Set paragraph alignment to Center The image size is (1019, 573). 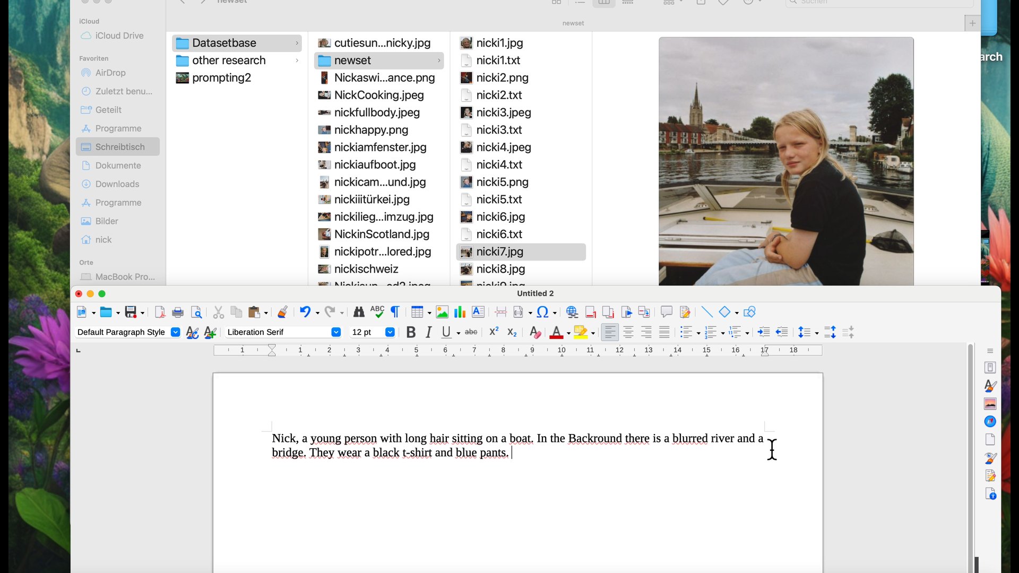coord(628,332)
